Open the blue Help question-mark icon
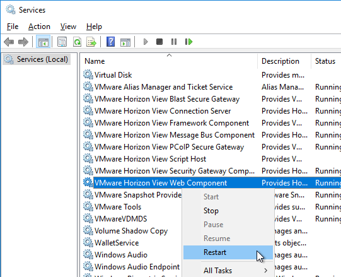The width and height of the screenshot is (341, 277). [110, 42]
